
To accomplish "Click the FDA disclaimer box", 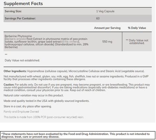I will click(78, 135).
